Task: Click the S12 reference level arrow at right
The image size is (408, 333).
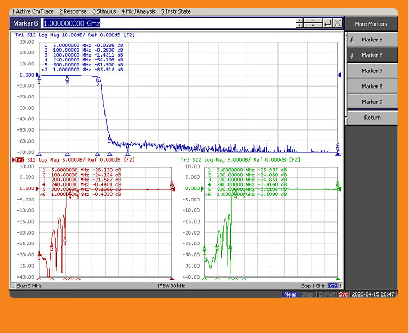Action: coord(340,75)
